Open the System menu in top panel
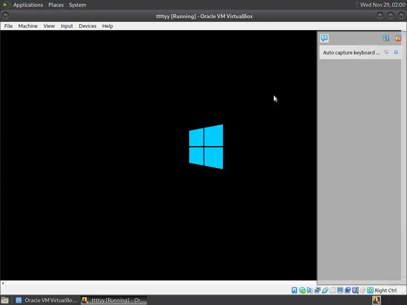 [x=78, y=5]
